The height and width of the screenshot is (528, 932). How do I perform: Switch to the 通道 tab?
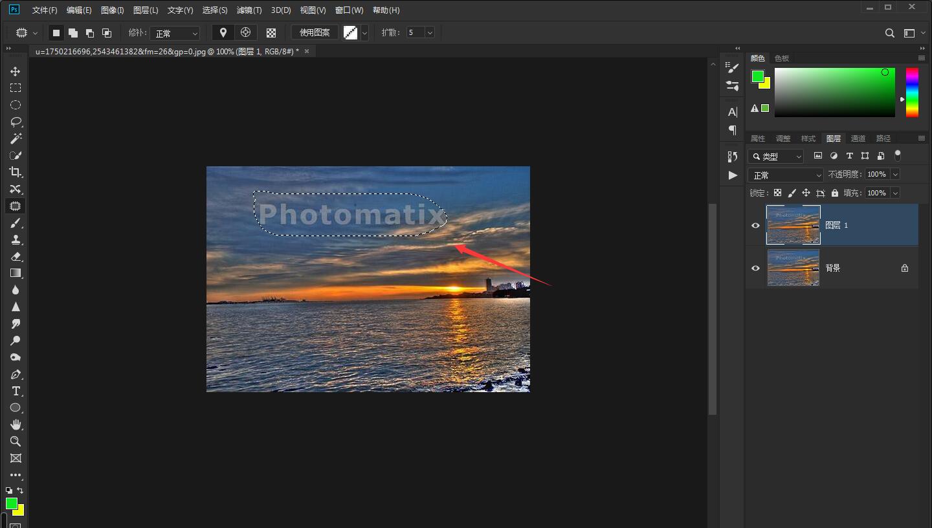tap(858, 138)
